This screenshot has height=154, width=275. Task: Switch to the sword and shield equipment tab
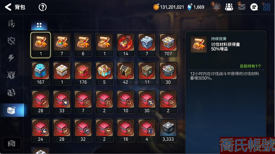(x=11, y=24)
